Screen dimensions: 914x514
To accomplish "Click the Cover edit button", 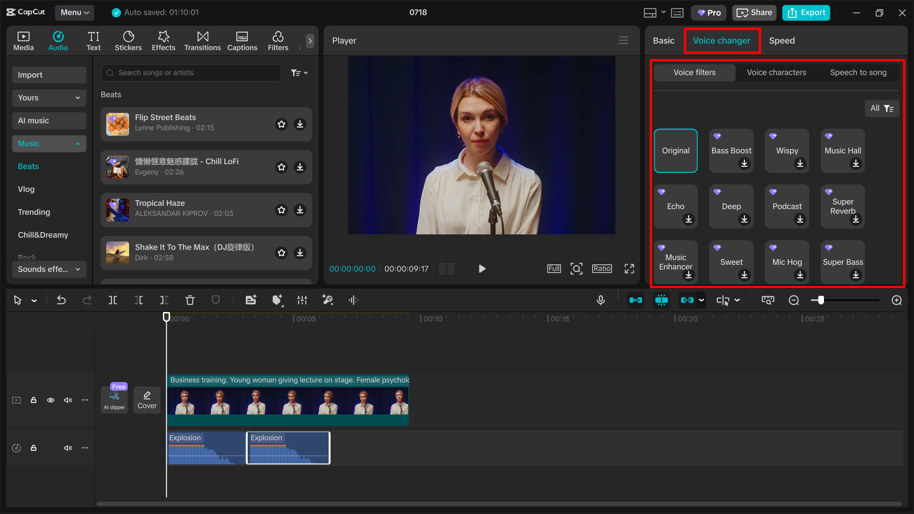I will [147, 399].
